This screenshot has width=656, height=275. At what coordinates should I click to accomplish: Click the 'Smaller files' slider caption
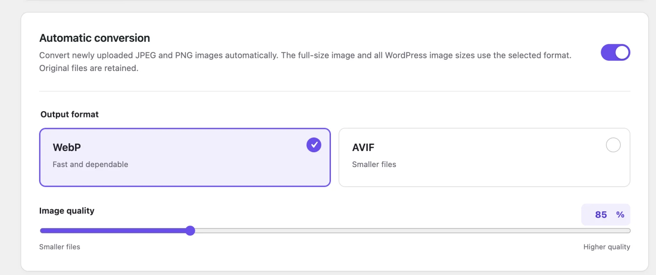click(60, 247)
